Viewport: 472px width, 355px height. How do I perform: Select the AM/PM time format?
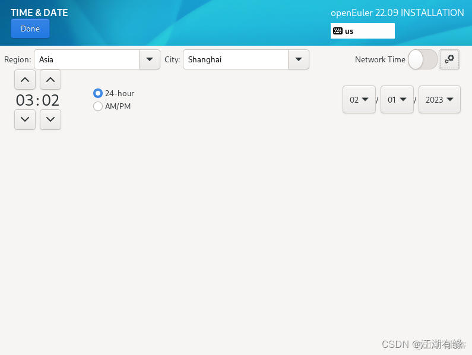pyautogui.click(x=98, y=106)
